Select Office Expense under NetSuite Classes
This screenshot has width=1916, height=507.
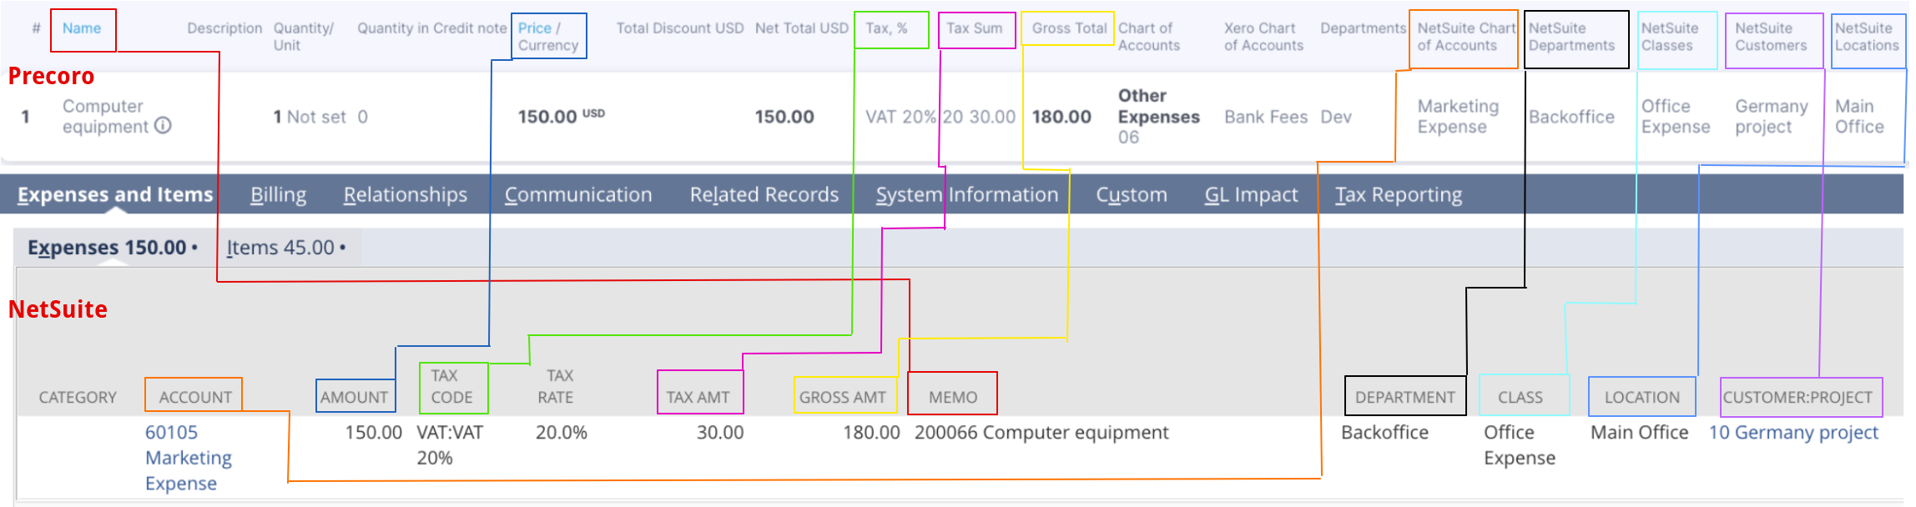[1676, 117]
